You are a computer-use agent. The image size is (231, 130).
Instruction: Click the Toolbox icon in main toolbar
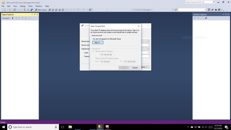click(216, 10)
